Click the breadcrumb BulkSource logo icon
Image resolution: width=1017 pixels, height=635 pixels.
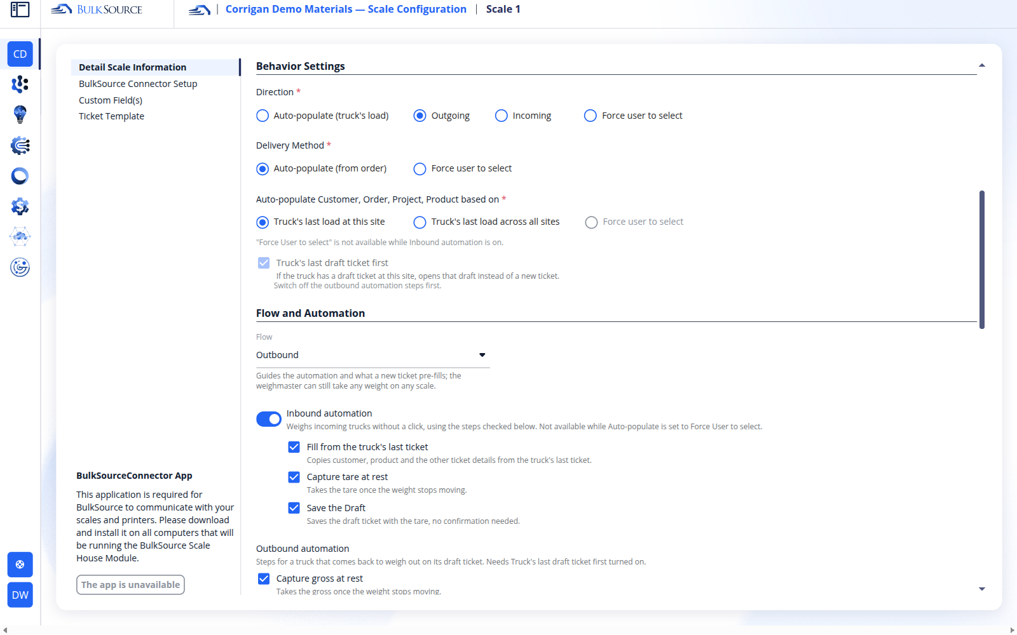tap(200, 10)
